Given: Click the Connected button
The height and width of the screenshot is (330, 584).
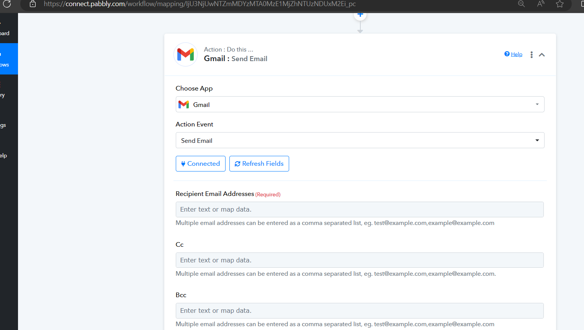Looking at the screenshot, I should click(201, 163).
